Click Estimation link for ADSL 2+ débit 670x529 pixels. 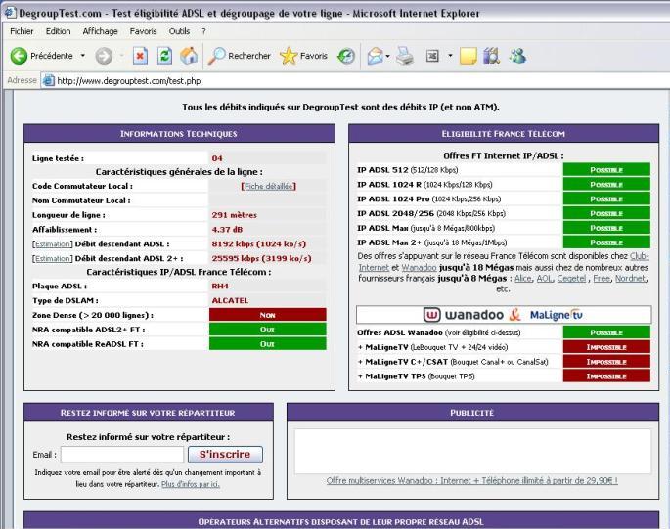[x=53, y=259]
